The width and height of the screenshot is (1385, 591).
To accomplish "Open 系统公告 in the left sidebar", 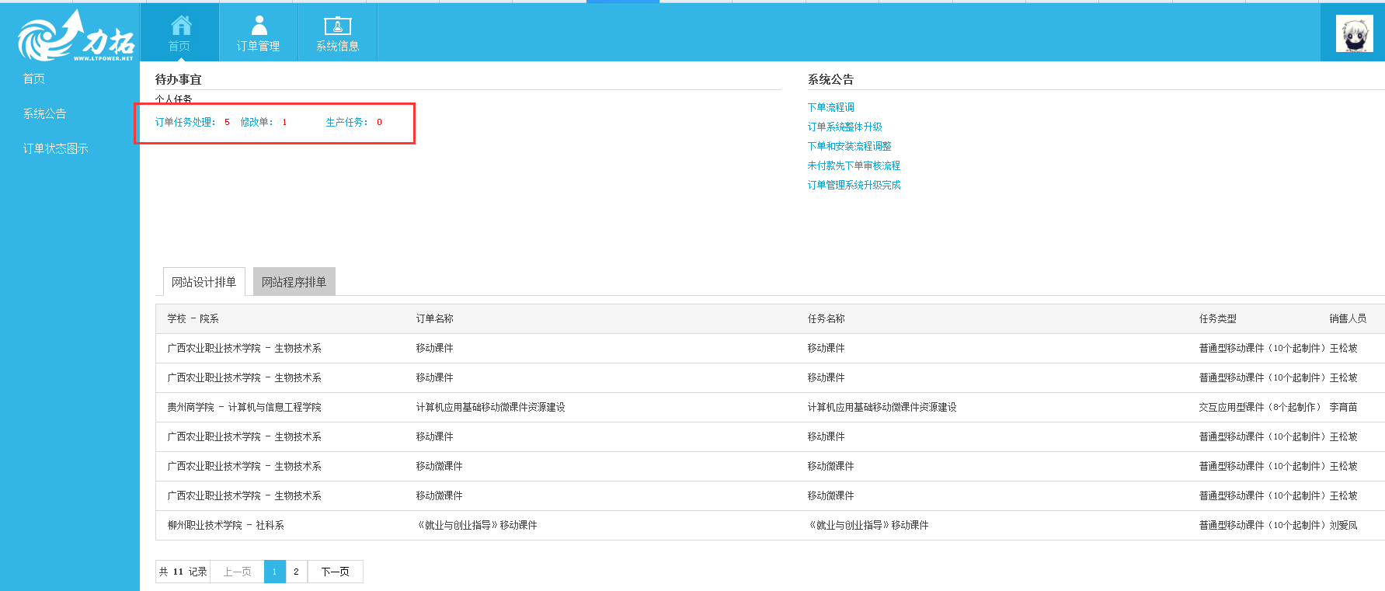I will (x=45, y=113).
